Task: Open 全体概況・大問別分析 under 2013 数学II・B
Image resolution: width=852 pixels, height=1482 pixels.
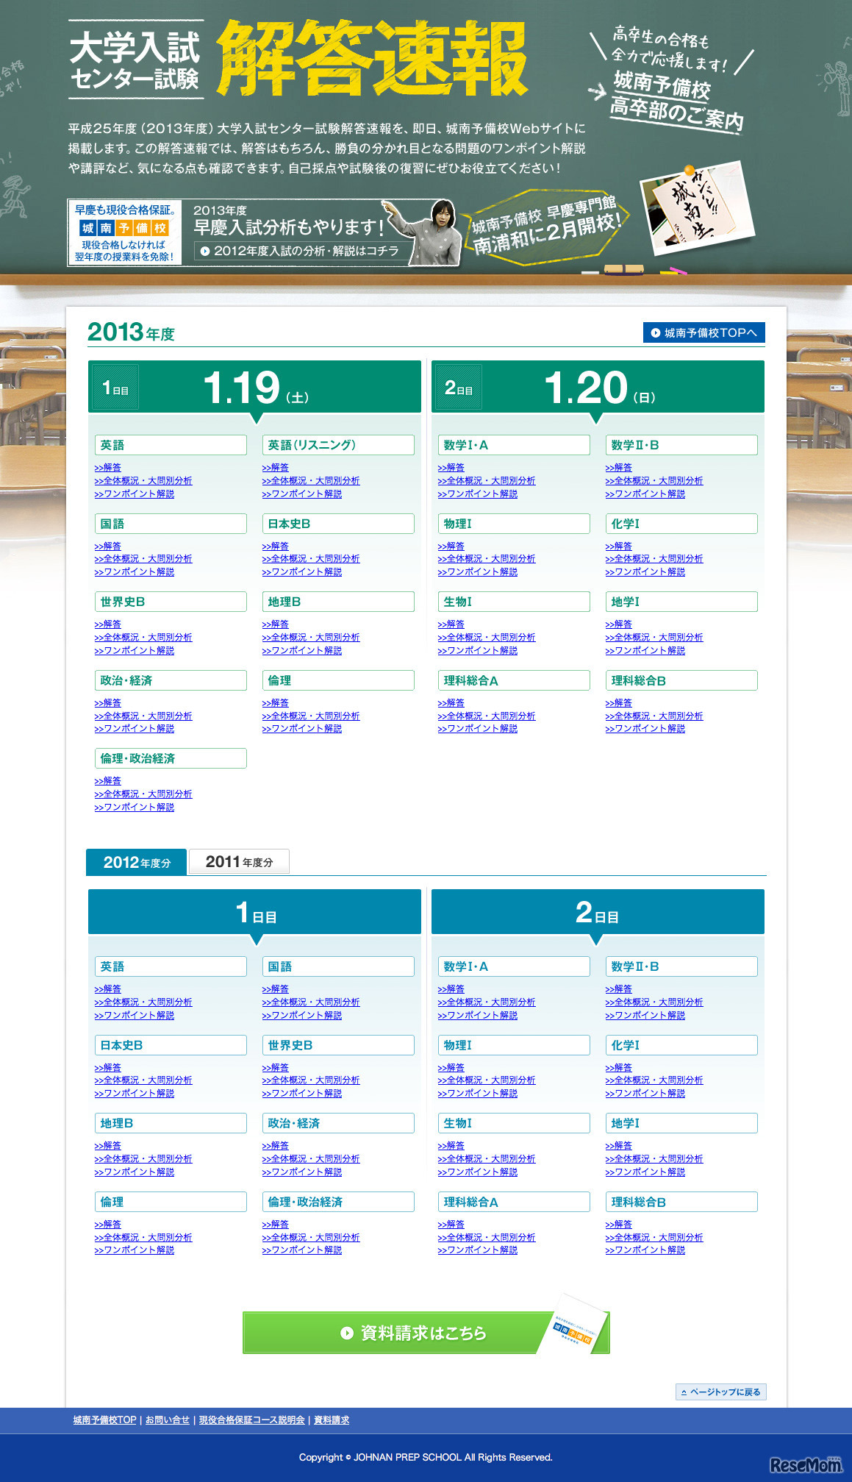Action: pyautogui.click(x=654, y=480)
